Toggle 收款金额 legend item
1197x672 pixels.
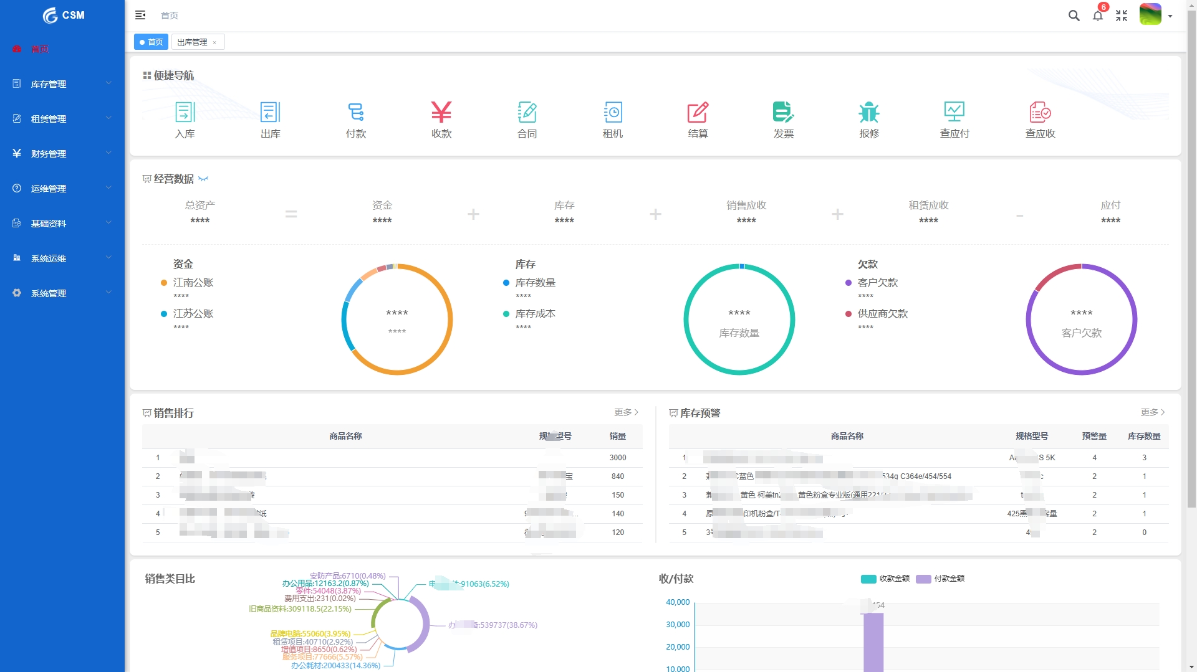pyautogui.click(x=885, y=579)
